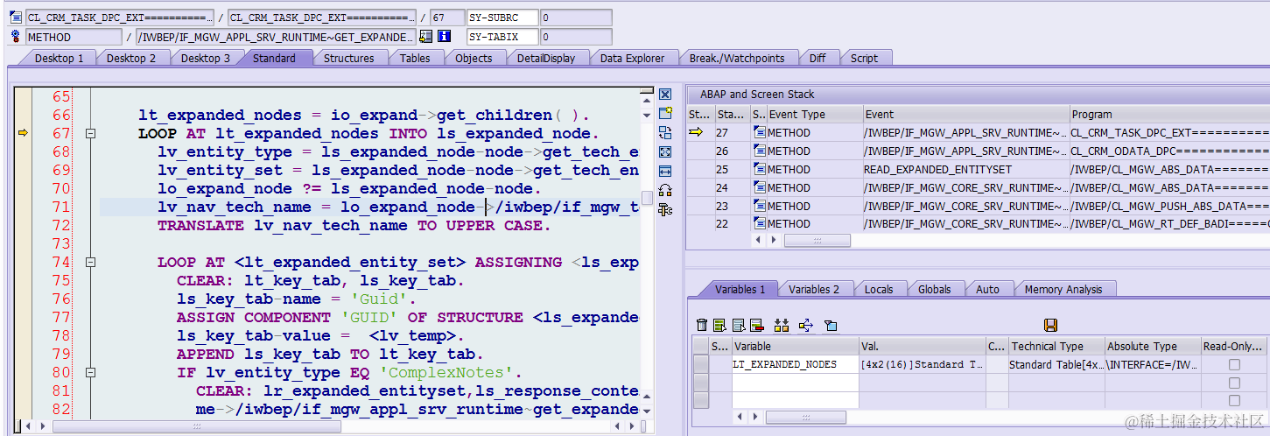Click the delete trash icon in Variables toolbar

[702, 326]
